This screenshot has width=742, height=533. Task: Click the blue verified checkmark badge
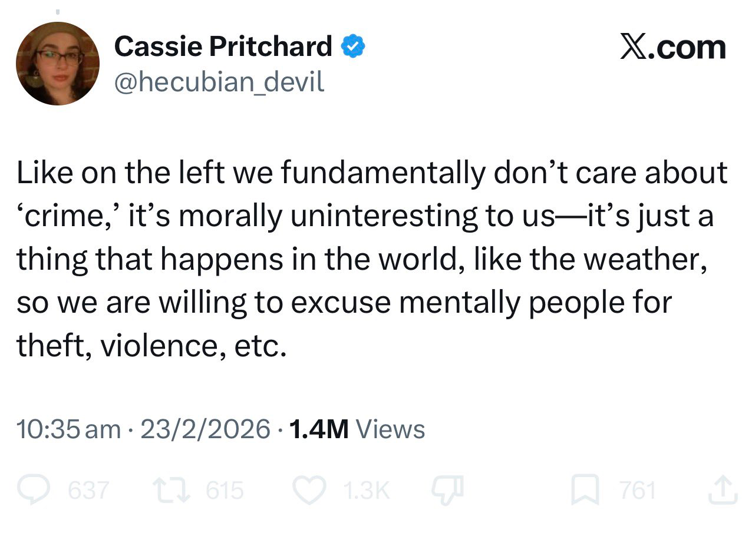pos(354,47)
